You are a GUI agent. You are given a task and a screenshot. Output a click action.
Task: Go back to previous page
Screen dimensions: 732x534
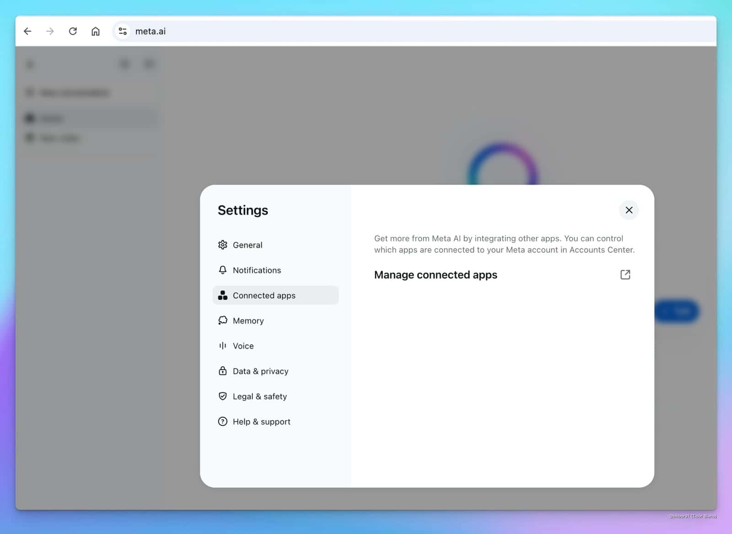pyautogui.click(x=27, y=31)
